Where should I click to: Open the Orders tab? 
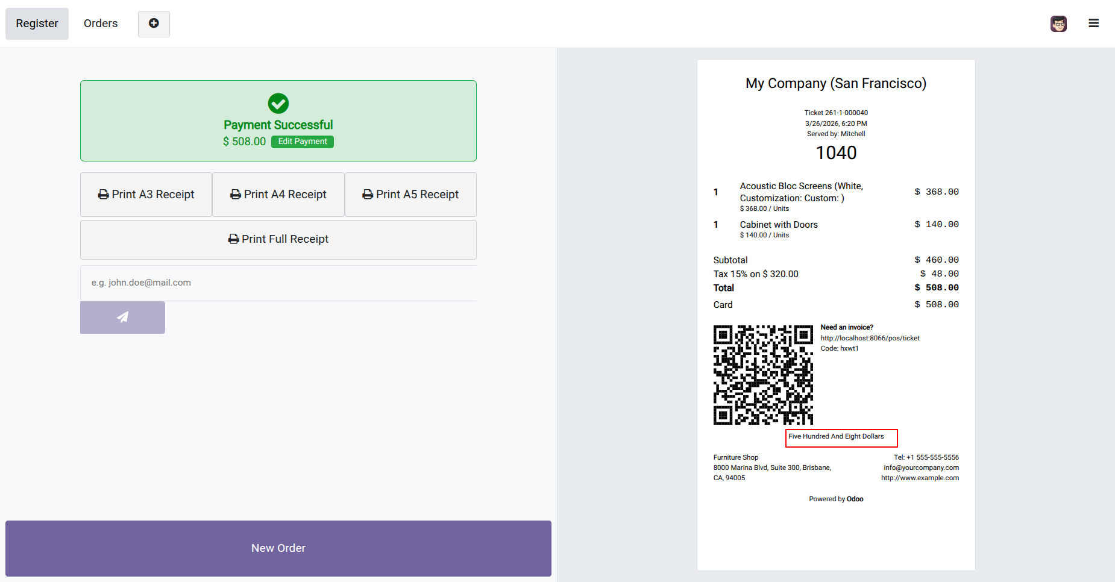pos(101,23)
